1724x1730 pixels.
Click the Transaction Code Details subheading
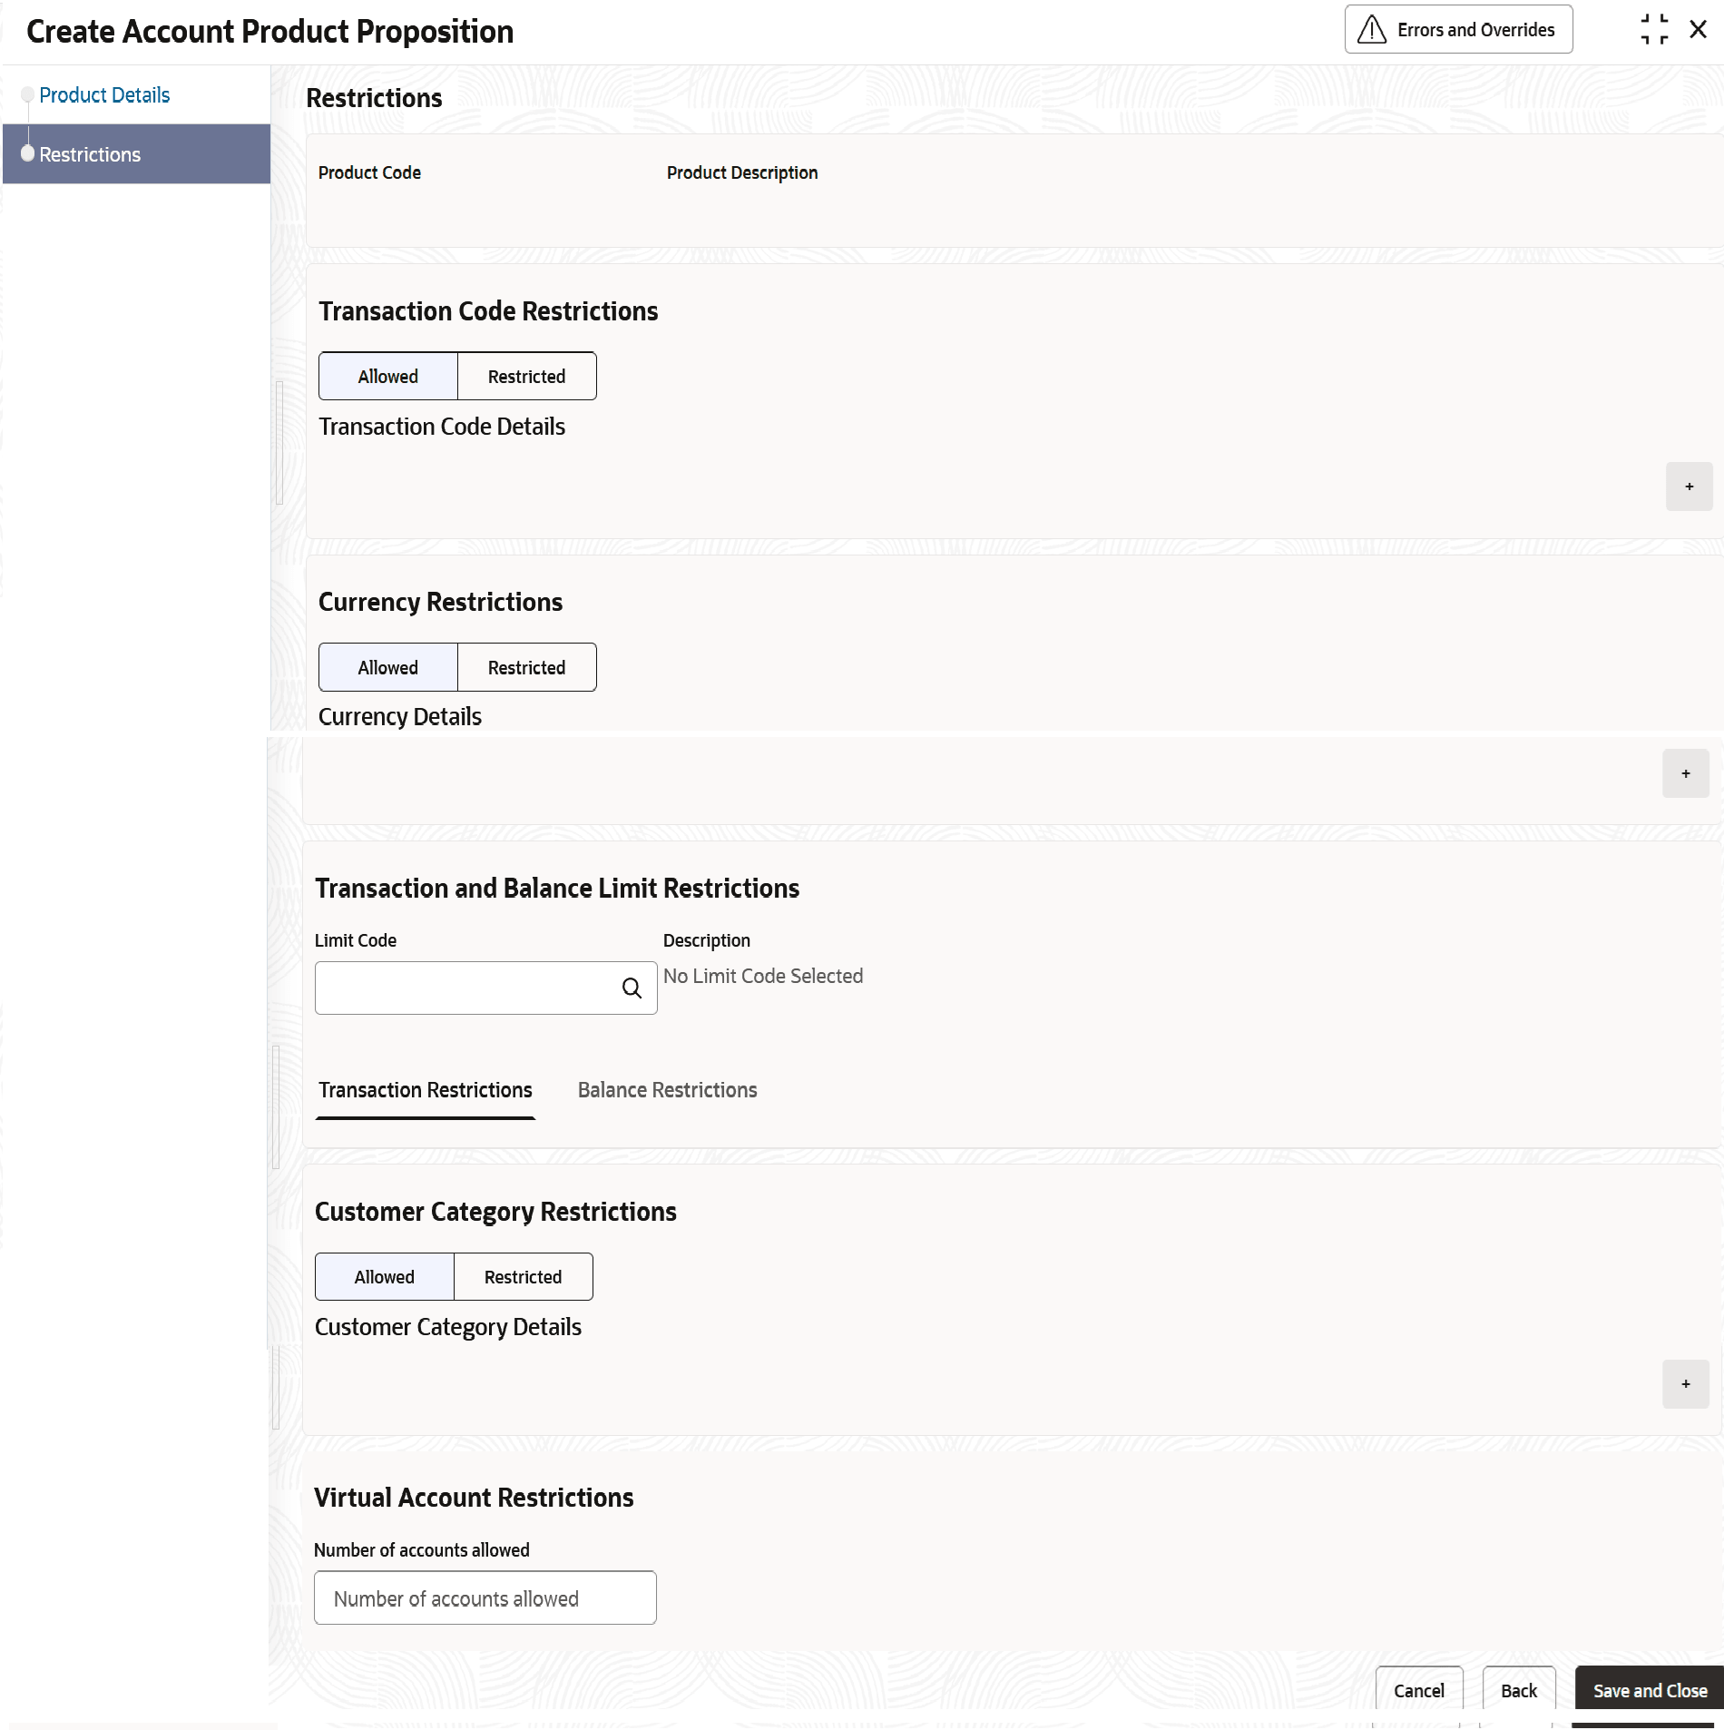click(x=442, y=427)
